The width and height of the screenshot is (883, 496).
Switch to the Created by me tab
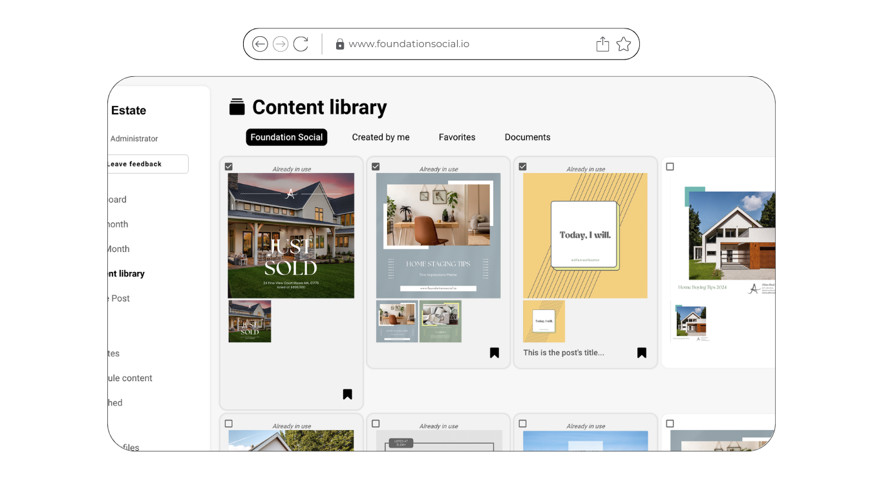(x=381, y=137)
